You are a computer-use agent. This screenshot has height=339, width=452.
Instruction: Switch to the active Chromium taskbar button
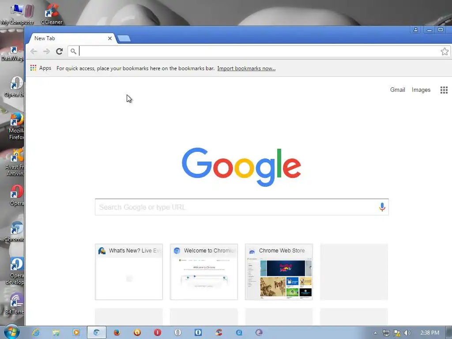(97, 333)
